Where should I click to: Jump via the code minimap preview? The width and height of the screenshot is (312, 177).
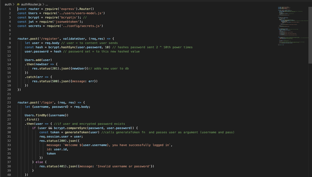click(293, 26)
